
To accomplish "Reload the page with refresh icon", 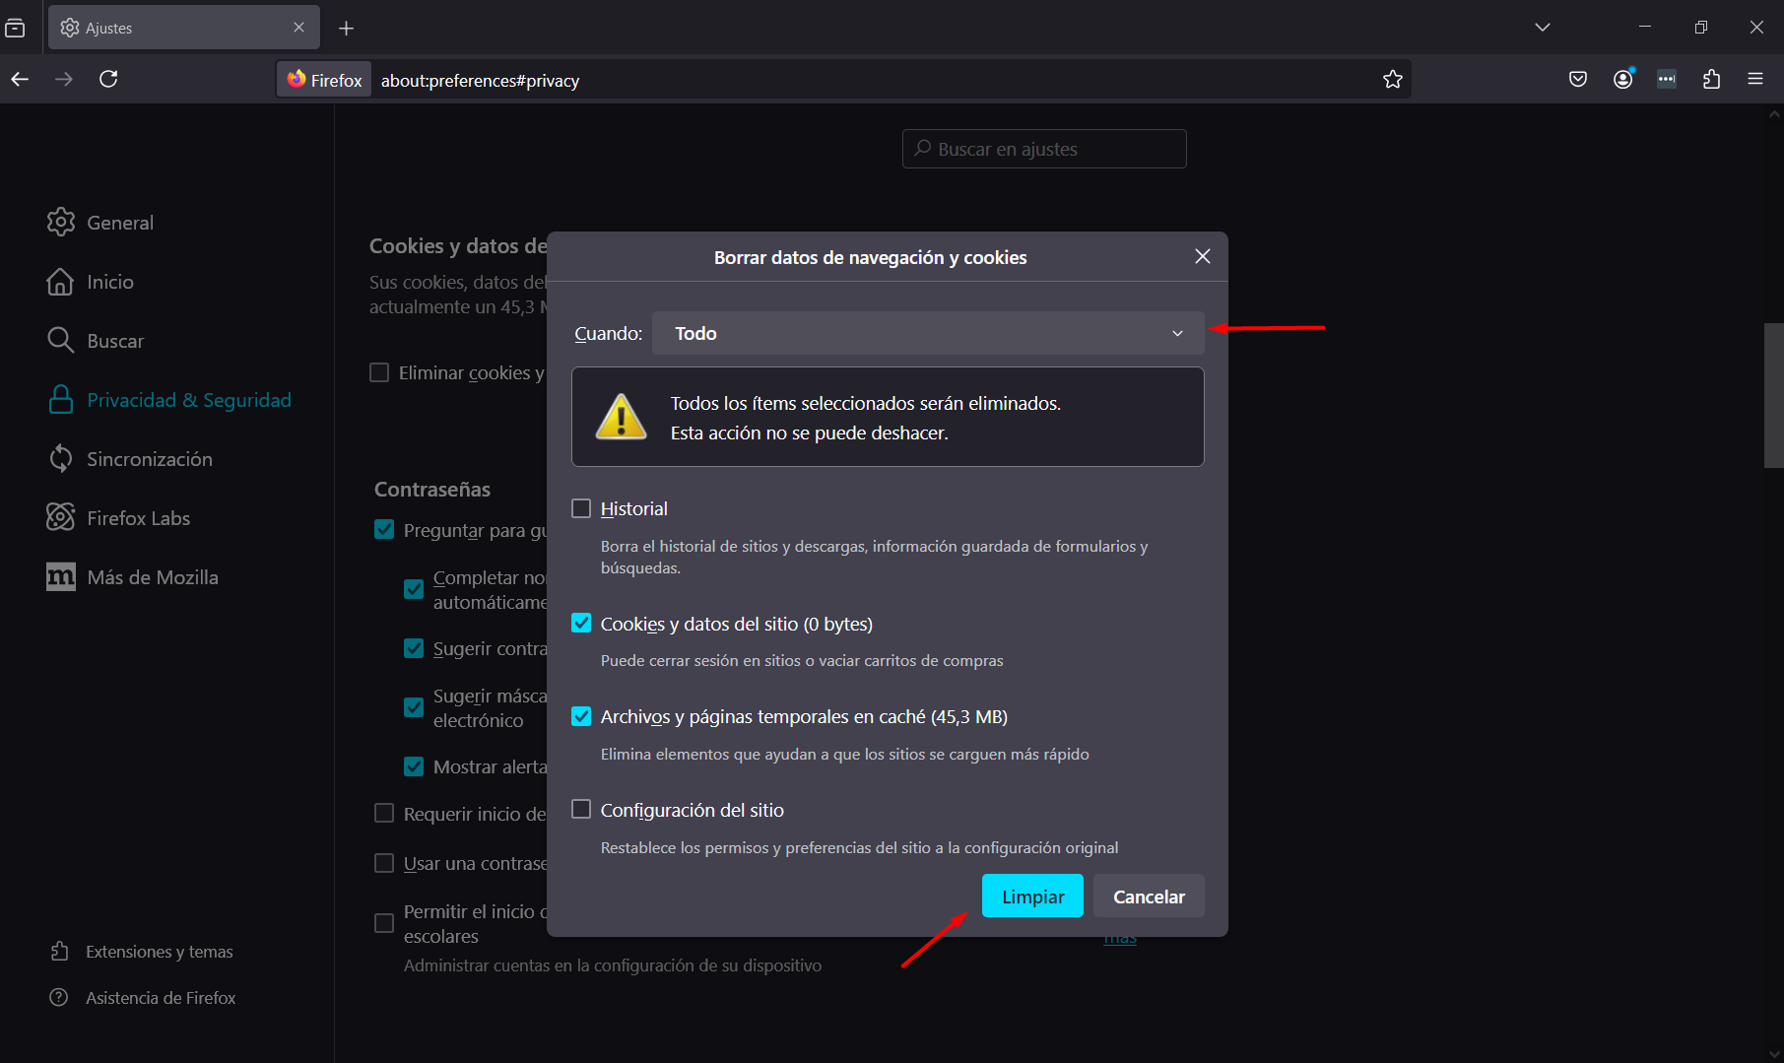I will (x=108, y=79).
